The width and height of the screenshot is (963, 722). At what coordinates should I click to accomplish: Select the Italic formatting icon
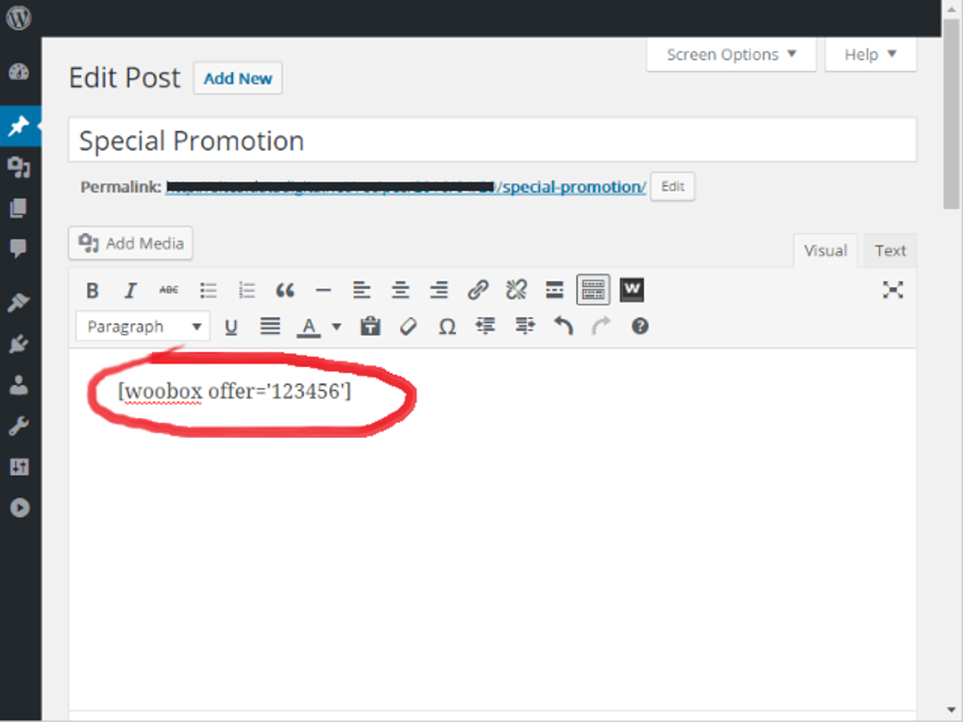tap(130, 290)
